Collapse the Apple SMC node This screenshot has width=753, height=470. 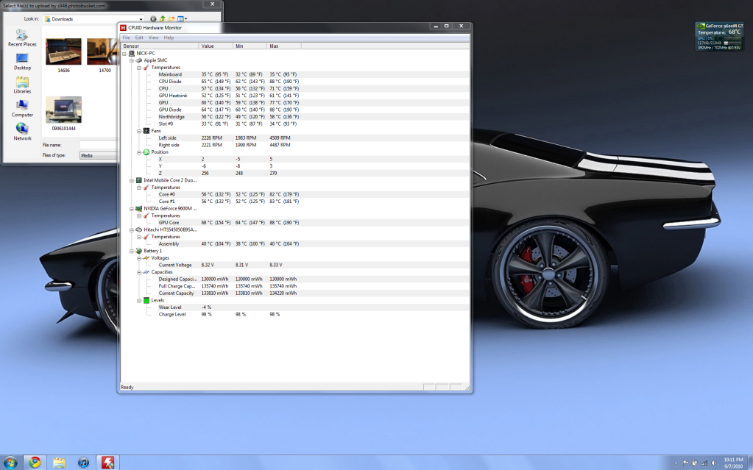(132, 60)
